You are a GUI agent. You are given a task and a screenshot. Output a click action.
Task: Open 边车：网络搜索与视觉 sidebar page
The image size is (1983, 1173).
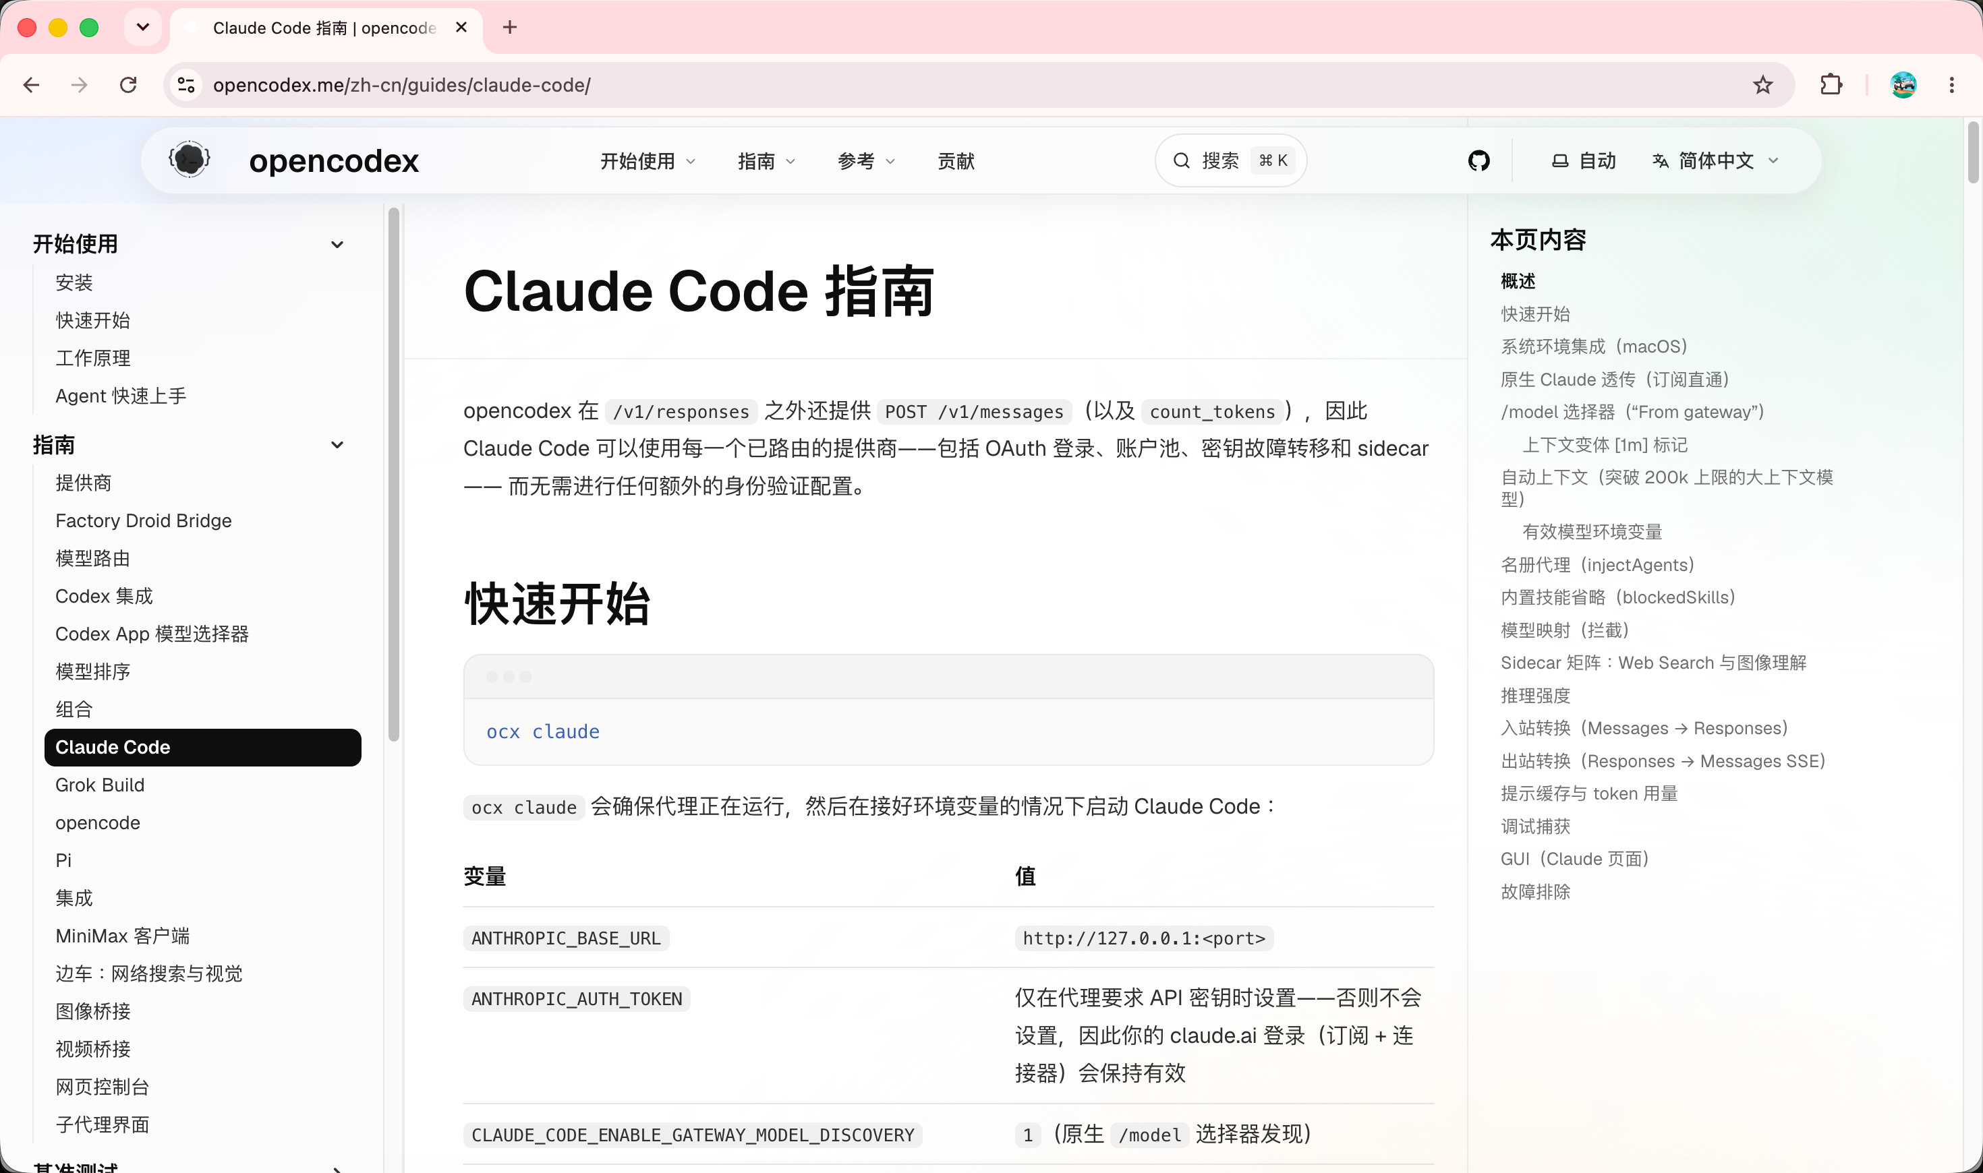point(148,974)
